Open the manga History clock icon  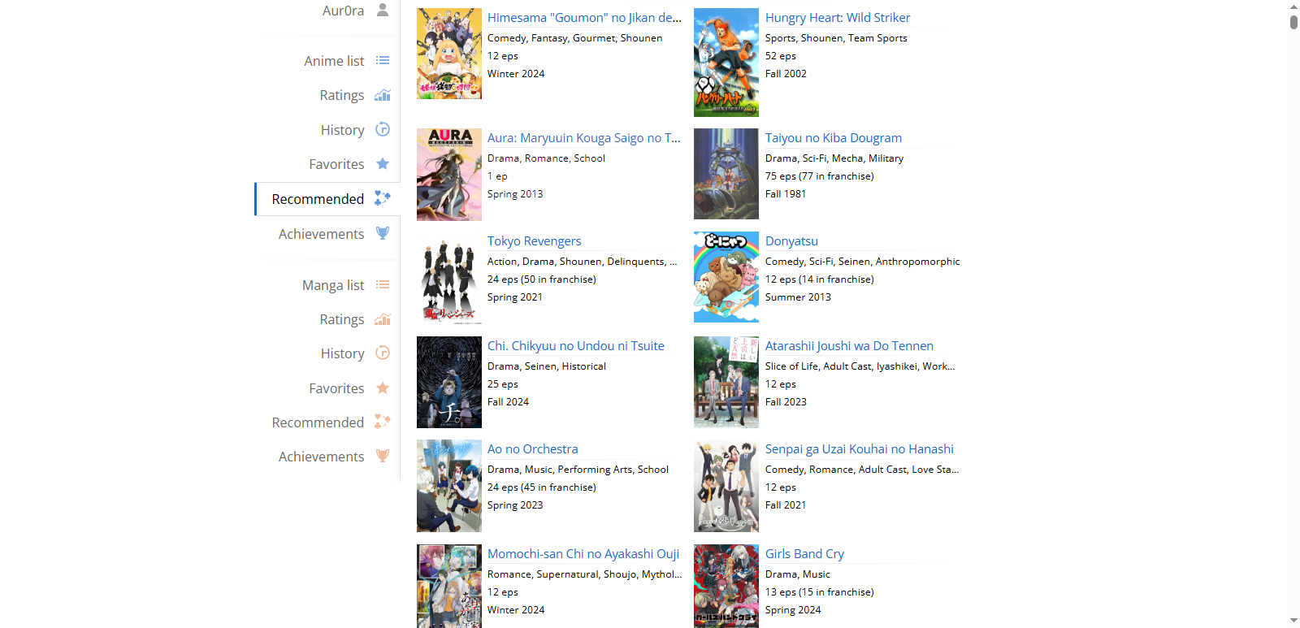[x=383, y=353]
